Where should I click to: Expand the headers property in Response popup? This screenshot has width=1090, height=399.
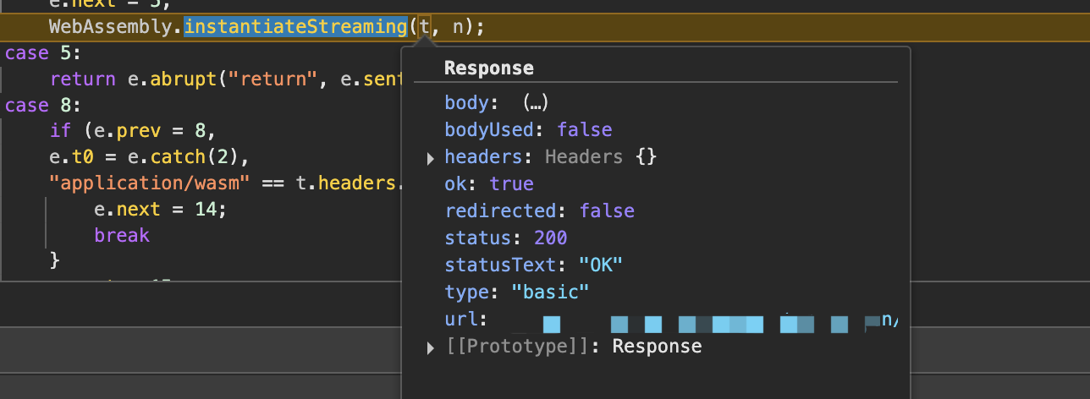tap(431, 157)
